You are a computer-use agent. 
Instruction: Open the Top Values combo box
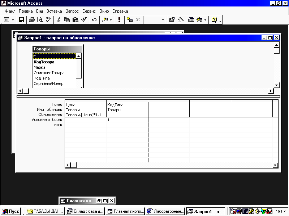(155, 20)
